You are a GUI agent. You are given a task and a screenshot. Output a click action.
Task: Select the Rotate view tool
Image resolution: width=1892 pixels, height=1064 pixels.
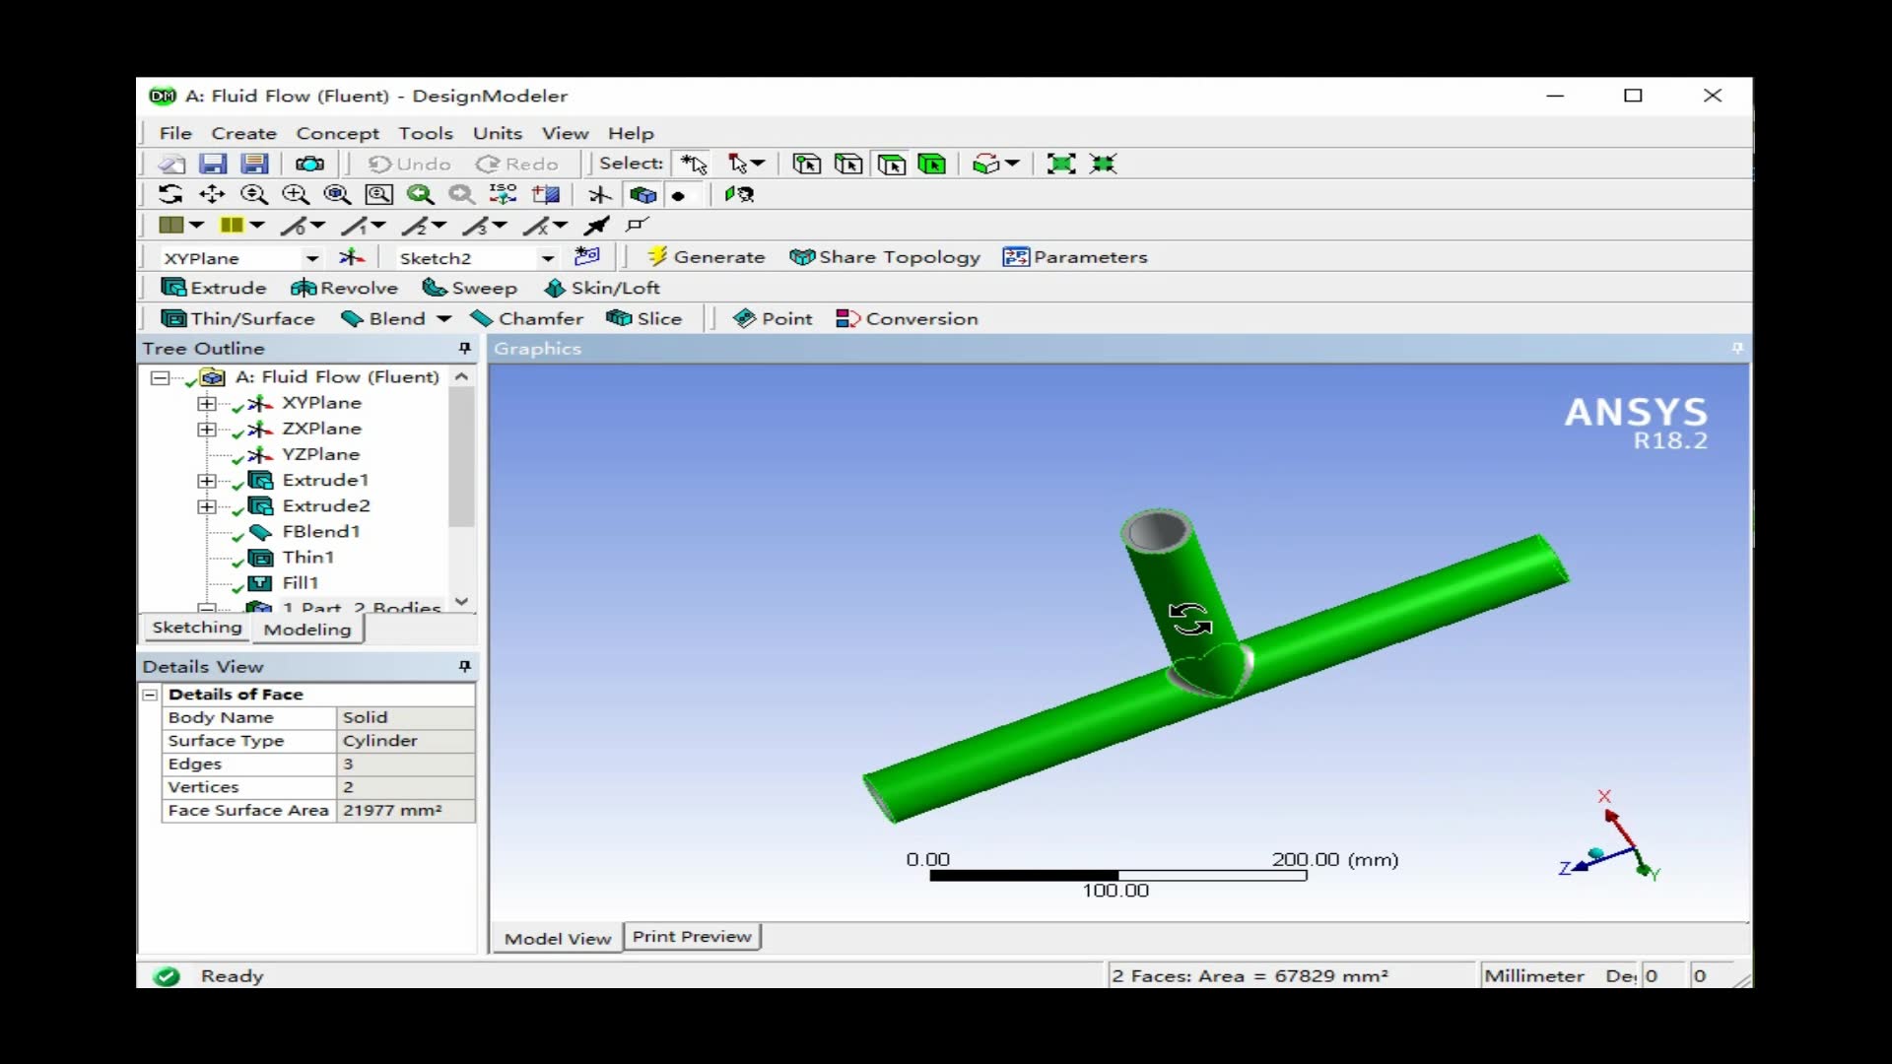(169, 194)
